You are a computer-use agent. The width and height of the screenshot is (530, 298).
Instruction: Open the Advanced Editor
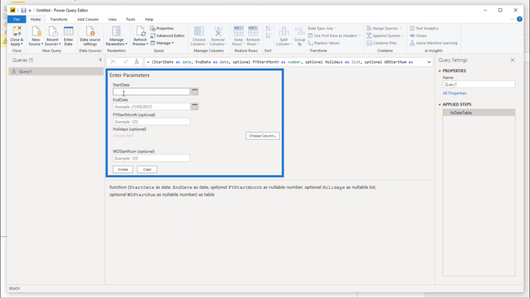(168, 36)
